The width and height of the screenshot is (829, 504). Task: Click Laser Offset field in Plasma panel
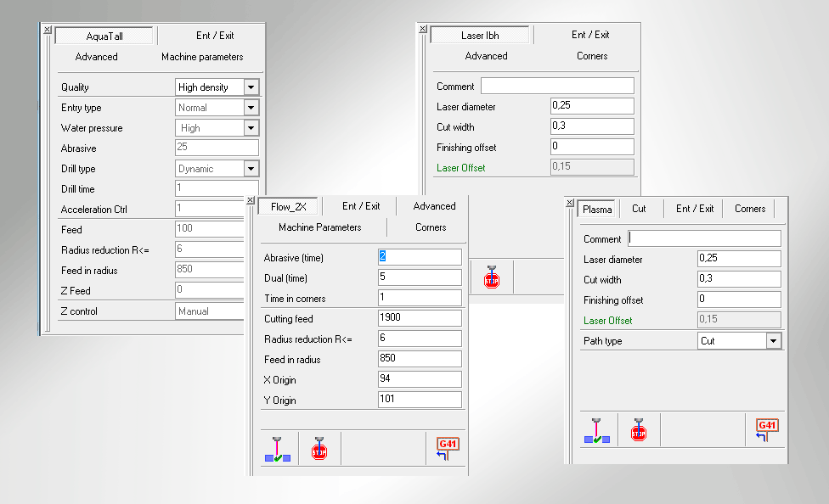(739, 320)
